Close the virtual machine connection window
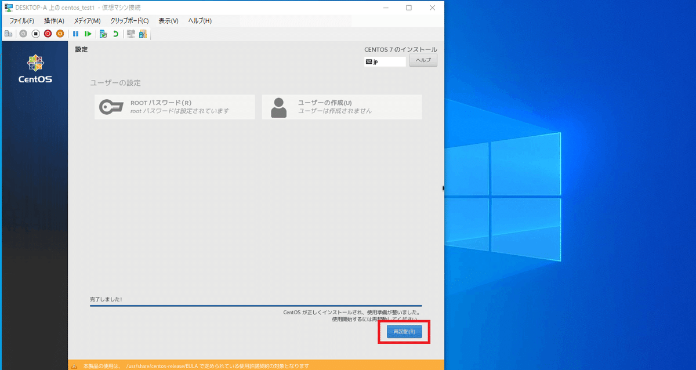 (x=432, y=8)
